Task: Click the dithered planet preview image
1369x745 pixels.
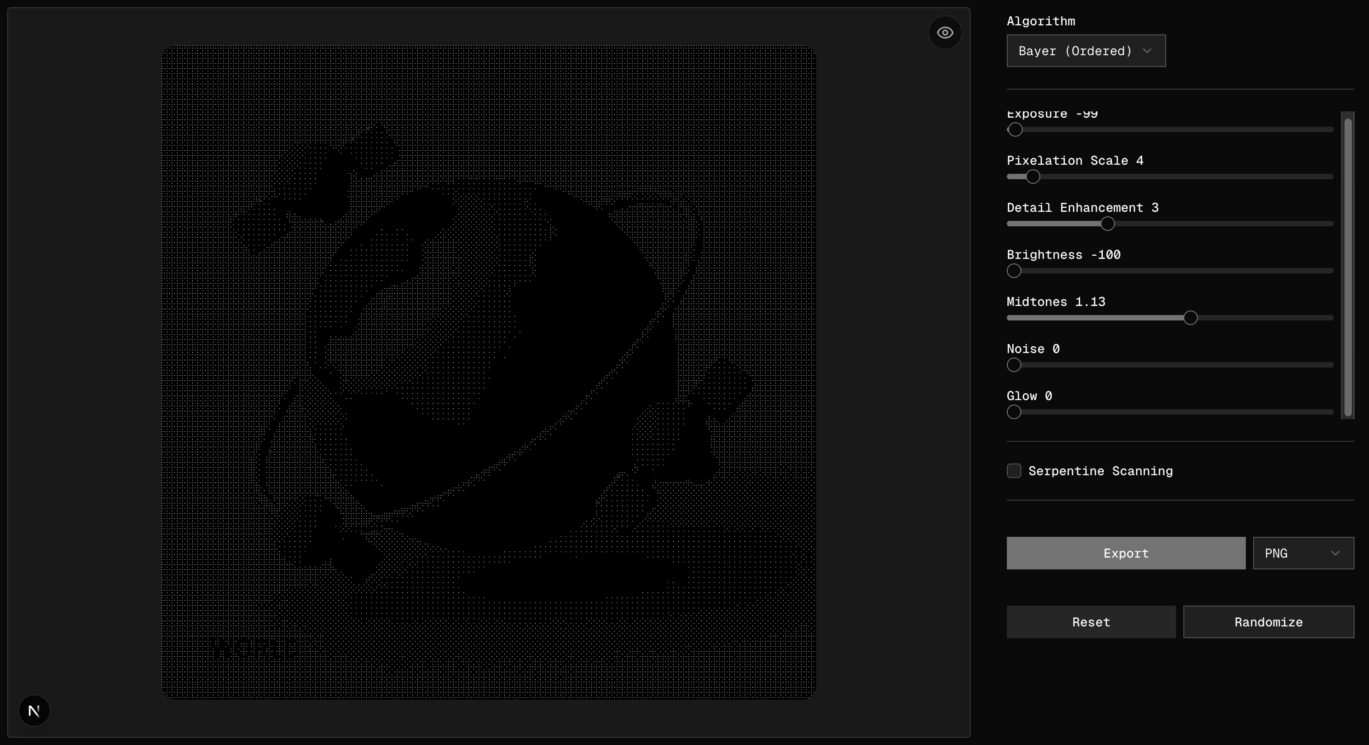Action: click(x=488, y=372)
